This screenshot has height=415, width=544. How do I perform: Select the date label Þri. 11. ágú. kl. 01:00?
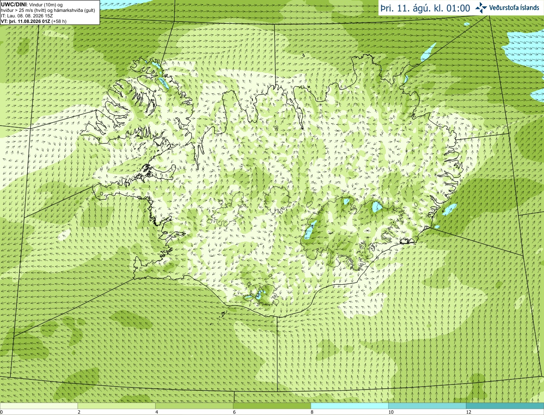pyautogui.click(x=425, y=8)
